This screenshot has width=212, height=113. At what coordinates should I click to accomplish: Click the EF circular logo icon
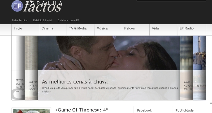[x=17, y=6]
